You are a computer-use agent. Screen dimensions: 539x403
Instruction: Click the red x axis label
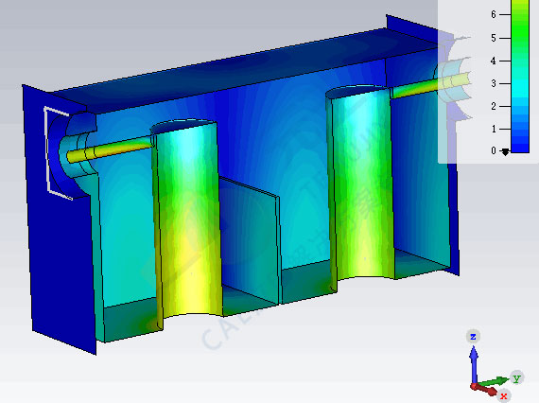pyautogui.click(x=504, y=395)
